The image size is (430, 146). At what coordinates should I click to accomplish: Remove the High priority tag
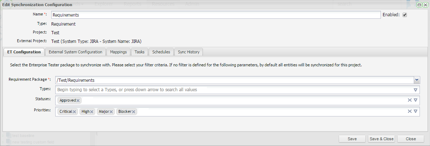click(92, 112)
